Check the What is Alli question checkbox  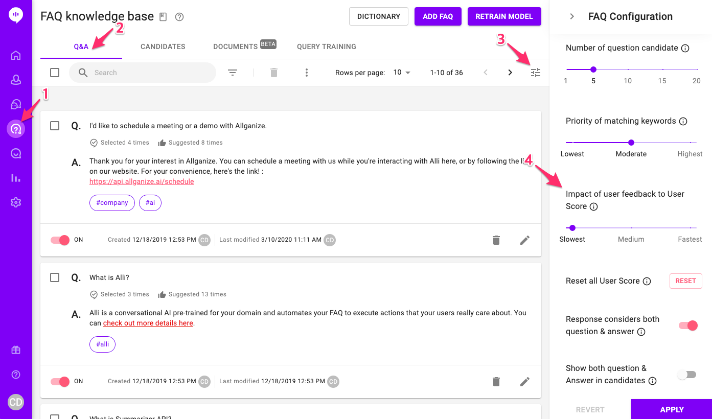coord(55,277)
